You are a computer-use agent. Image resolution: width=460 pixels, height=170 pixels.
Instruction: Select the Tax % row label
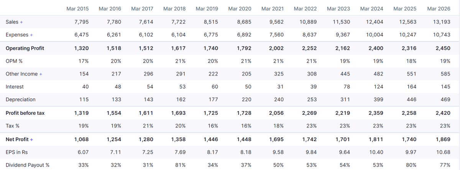(x=13, y=126)
